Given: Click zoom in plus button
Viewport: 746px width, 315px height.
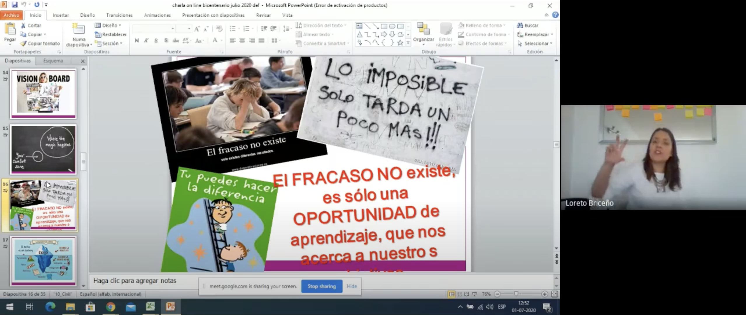Looking at the screenshot, I should 544,294.
